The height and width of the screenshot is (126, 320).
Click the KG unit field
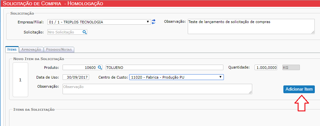(291, 68)
